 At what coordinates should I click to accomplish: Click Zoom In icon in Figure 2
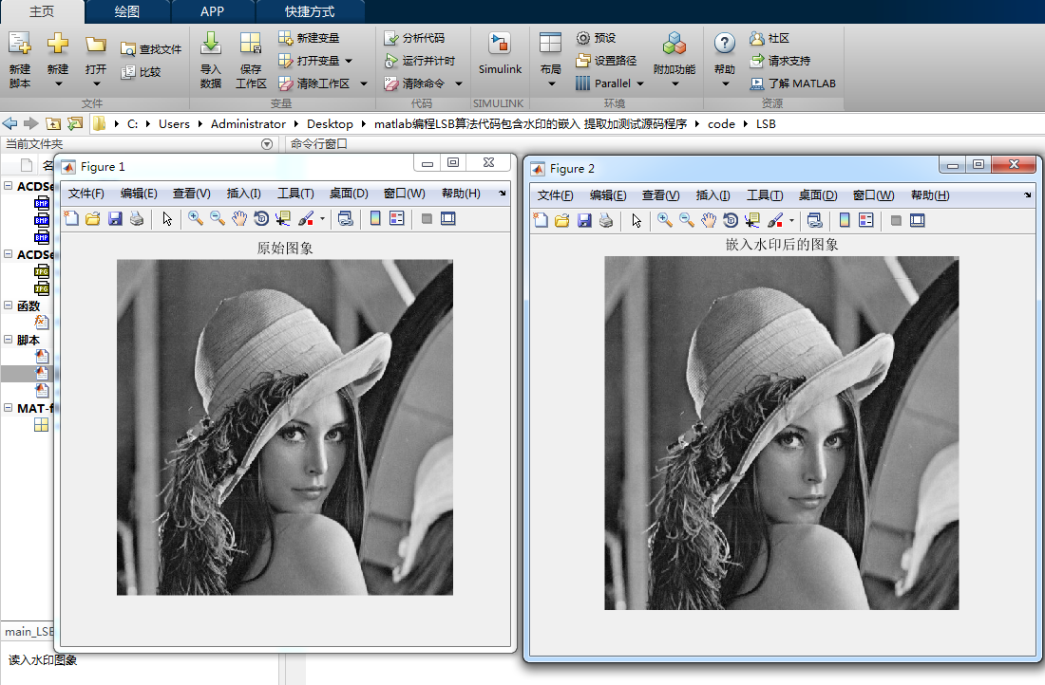(664, 220)
